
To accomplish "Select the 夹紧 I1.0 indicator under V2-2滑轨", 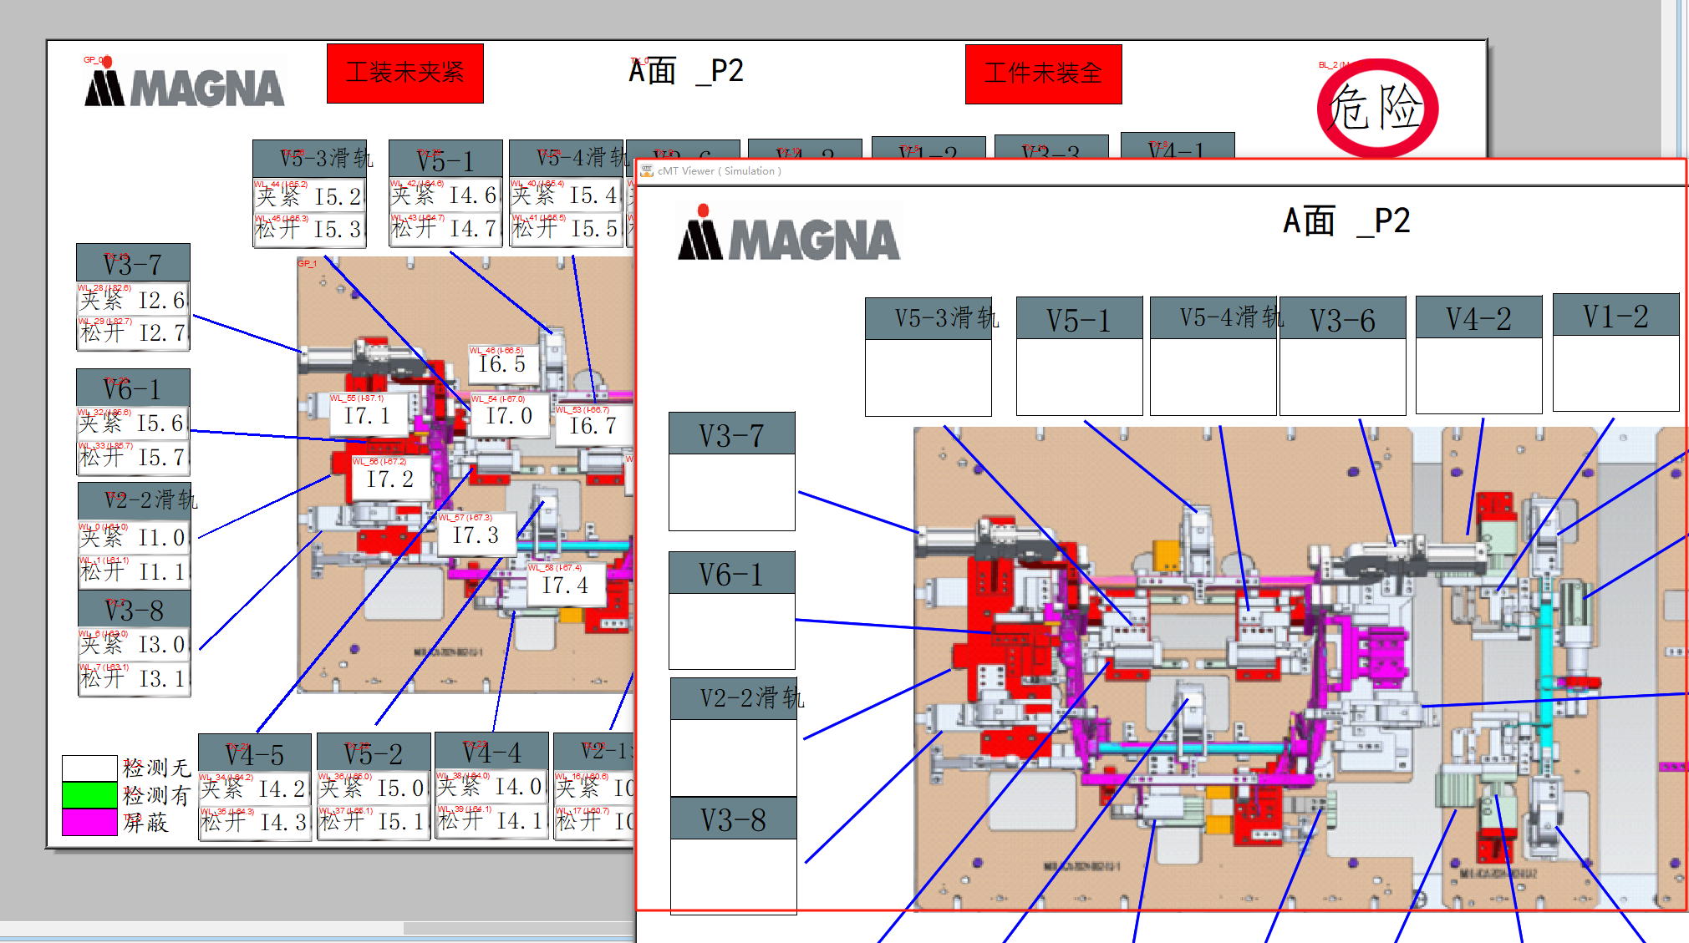I will click(135, 538).
